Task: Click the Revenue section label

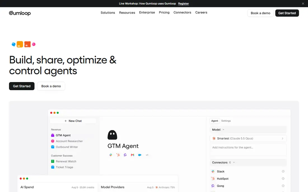Action: 56,129
